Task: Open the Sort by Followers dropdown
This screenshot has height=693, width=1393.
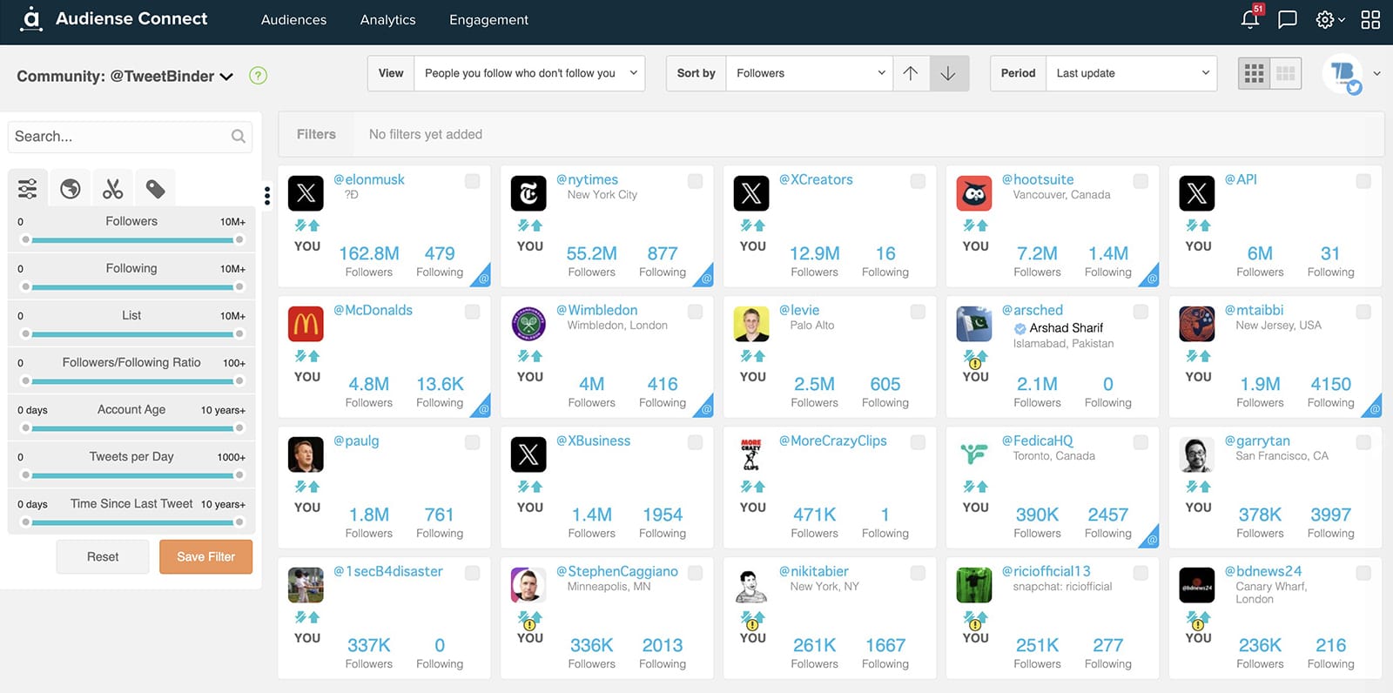Action: [x=809, y=73]
